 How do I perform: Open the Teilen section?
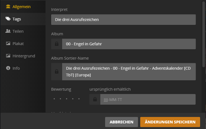[x=18, y=31]
